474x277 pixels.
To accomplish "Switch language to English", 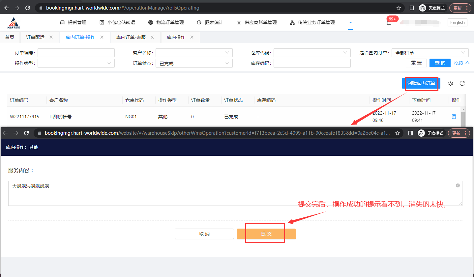I will (457, 22).
